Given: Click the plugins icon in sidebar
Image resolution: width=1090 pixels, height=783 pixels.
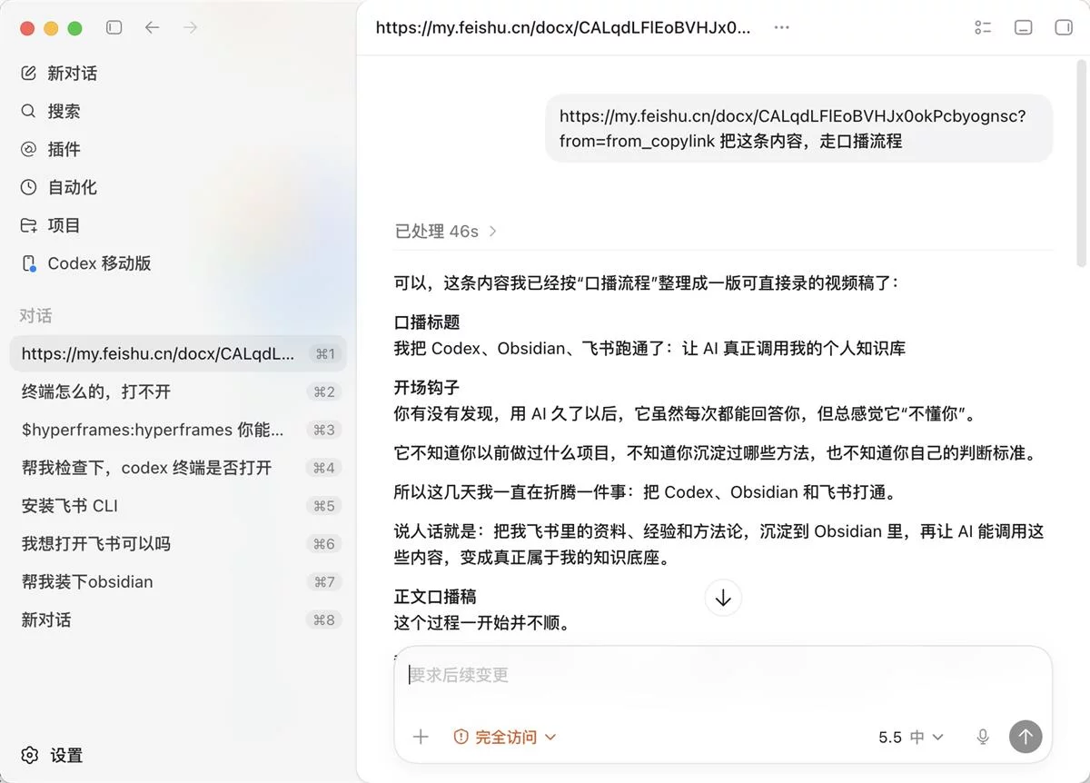Looking at the screenshot, I should pyautogui.click(x=29, y=150).
